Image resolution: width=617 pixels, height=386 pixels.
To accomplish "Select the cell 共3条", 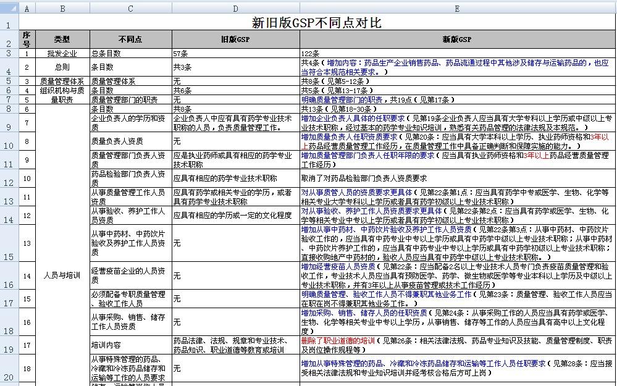I will (236, 67).
